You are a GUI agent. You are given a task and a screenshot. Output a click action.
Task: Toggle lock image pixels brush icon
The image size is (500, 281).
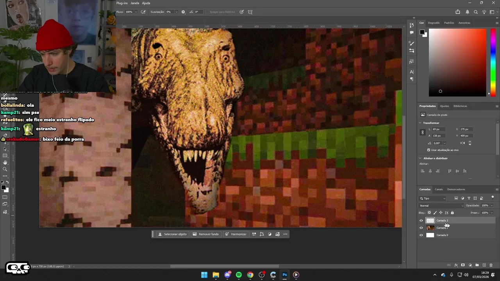point(435,213)
